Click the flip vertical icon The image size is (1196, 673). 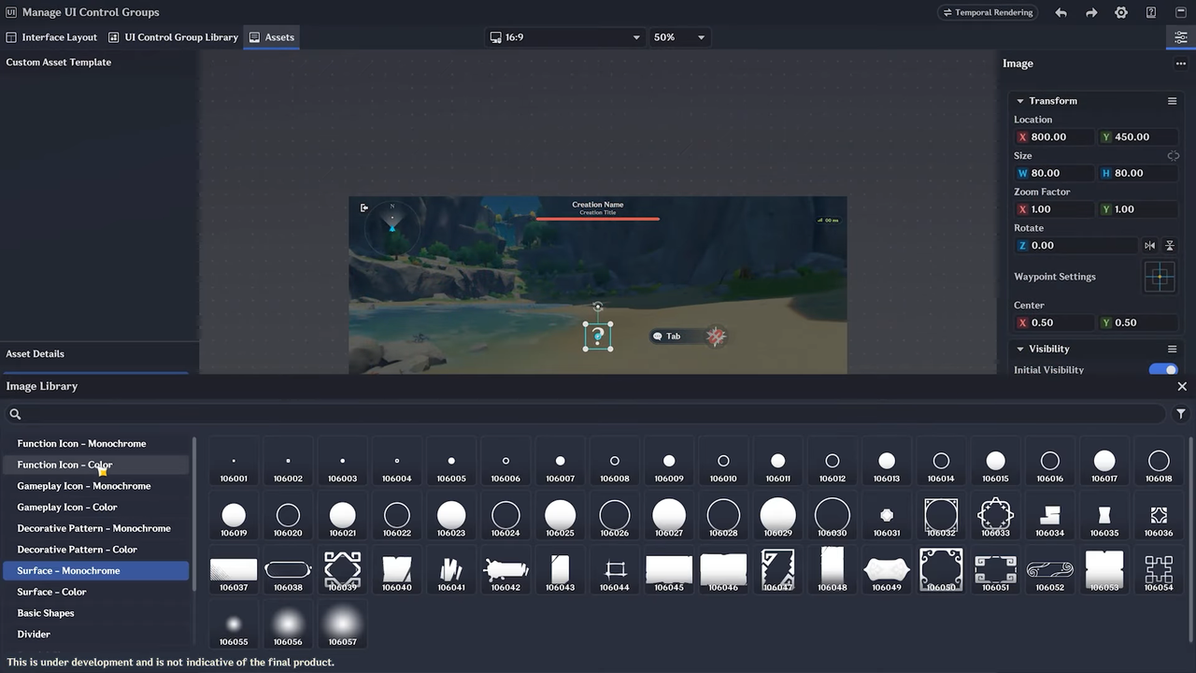click(1169, 245)
